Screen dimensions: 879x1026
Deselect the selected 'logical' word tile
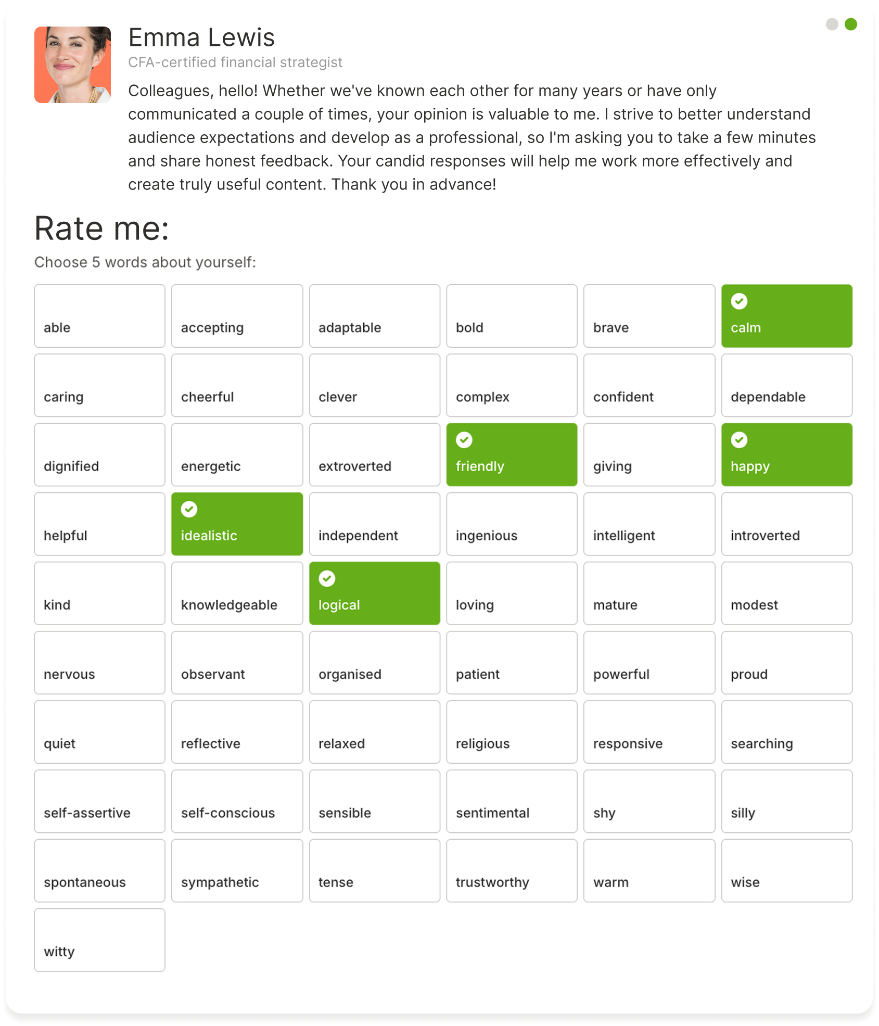[375, 593]
